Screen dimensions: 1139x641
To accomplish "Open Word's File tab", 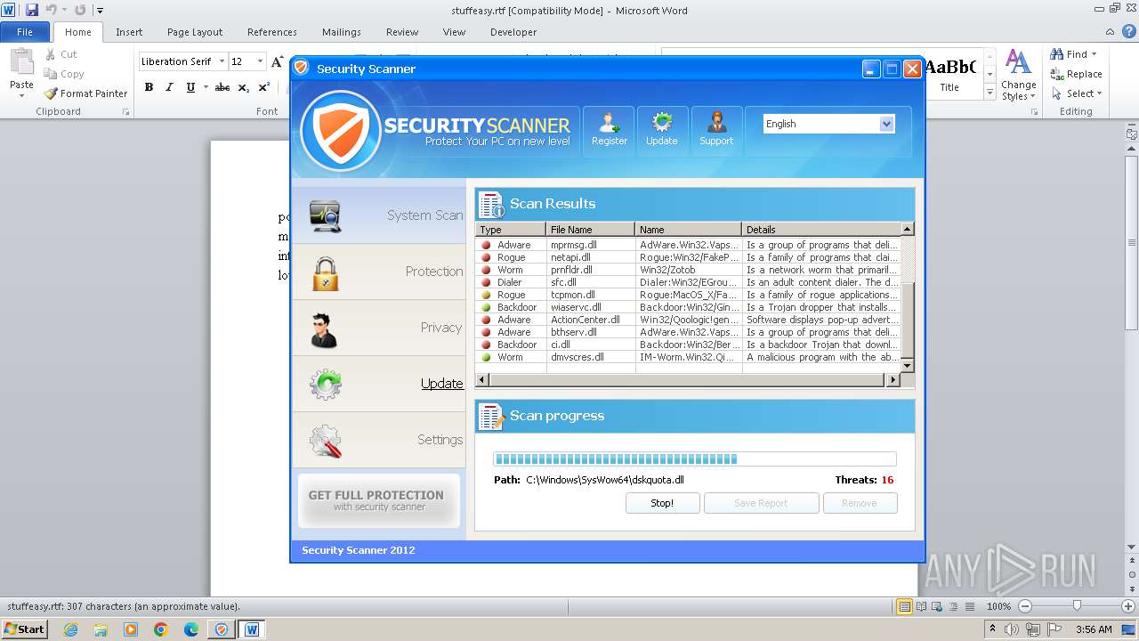I will (x=25, y=32).
